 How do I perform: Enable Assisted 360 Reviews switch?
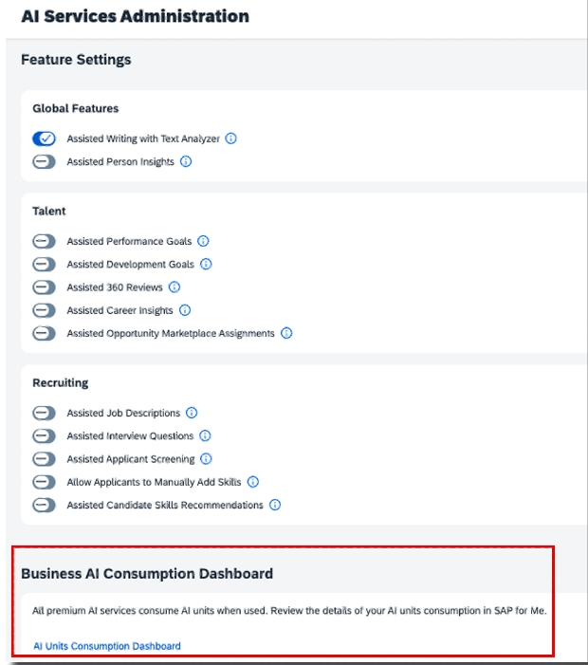click(x=45, y=286)
